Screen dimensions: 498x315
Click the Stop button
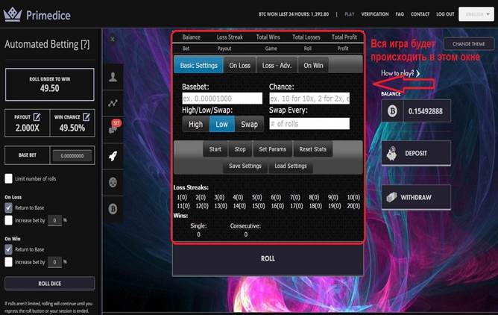(240, 149)
